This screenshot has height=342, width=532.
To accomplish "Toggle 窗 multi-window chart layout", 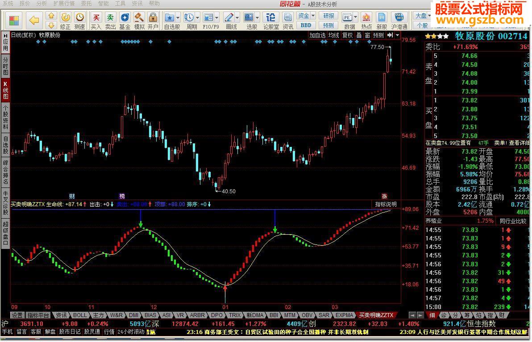I will pyautogui.click(x=367, y=35).
